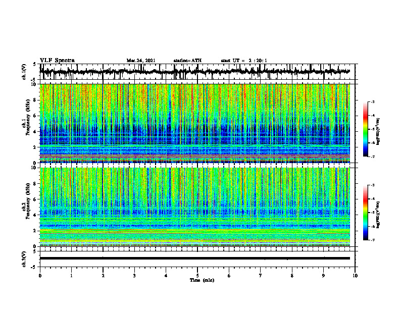The height and width of the screenshot is (309, 400).
Task: Click time axis tick label "5"
Action: [x=197, y=276]
